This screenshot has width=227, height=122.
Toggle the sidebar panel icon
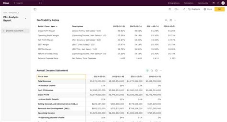[x=35, y=9]
